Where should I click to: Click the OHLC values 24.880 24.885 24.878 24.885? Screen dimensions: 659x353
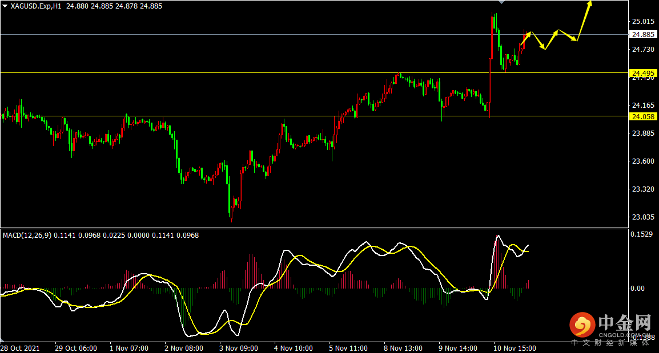(114, 6)
